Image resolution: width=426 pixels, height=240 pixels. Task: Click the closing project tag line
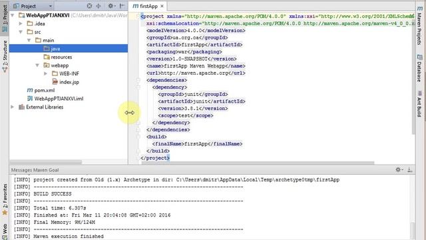click(x=155, y=158)
